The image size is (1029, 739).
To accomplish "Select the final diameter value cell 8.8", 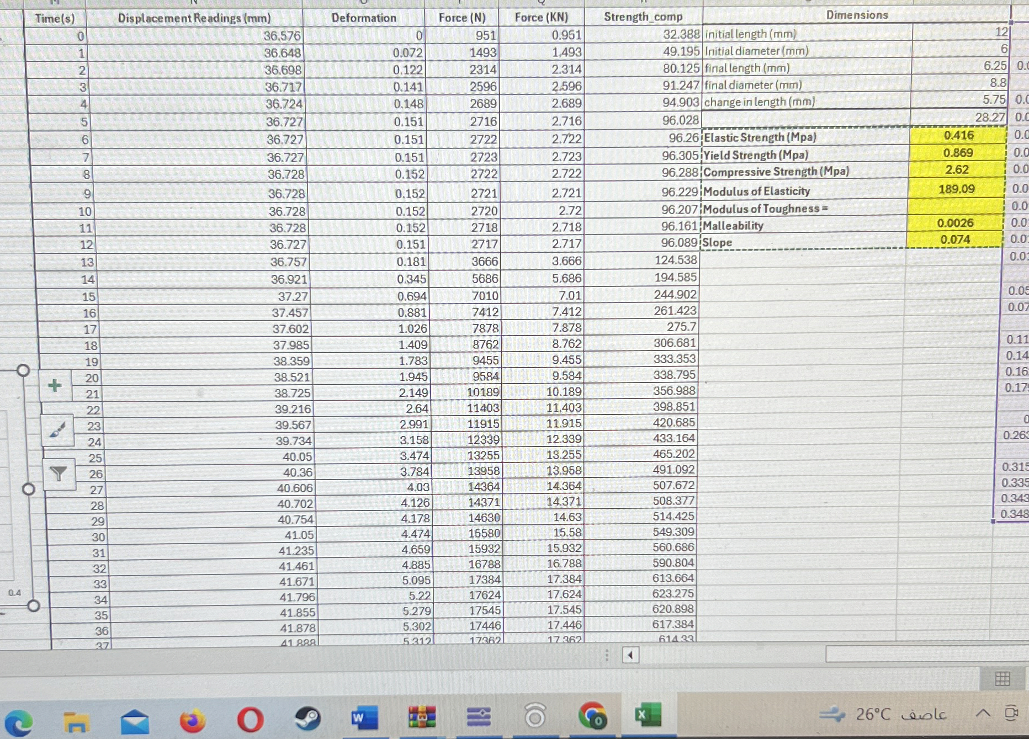I will click(960, 83).
